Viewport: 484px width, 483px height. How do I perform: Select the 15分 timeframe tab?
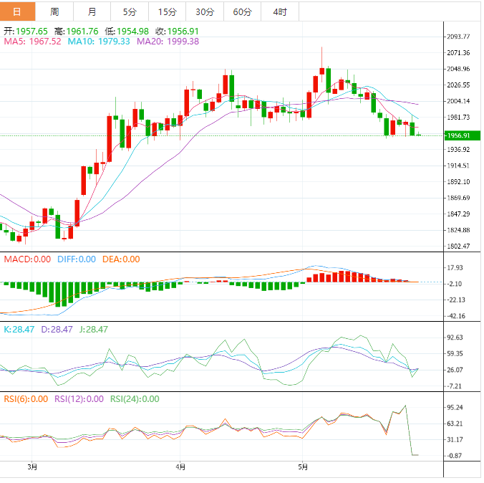tap(167, 12)
